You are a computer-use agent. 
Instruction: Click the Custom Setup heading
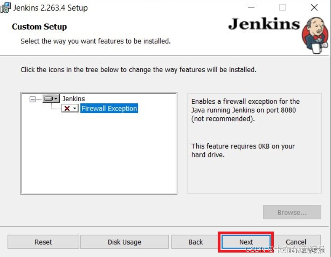click(39, 27)
